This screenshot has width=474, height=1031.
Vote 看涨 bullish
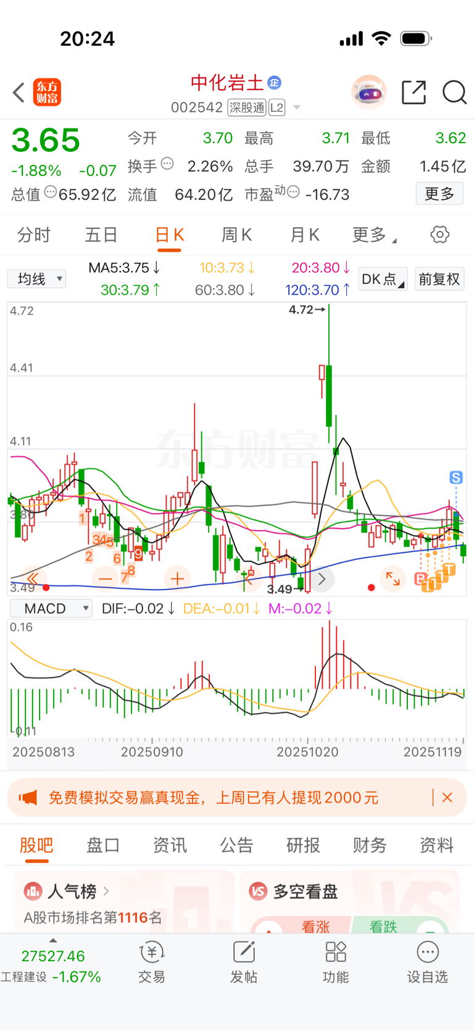tap(315, 926)
